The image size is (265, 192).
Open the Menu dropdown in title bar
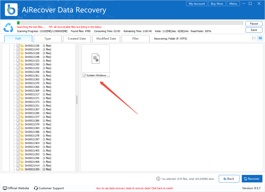(x=233, y=4)
